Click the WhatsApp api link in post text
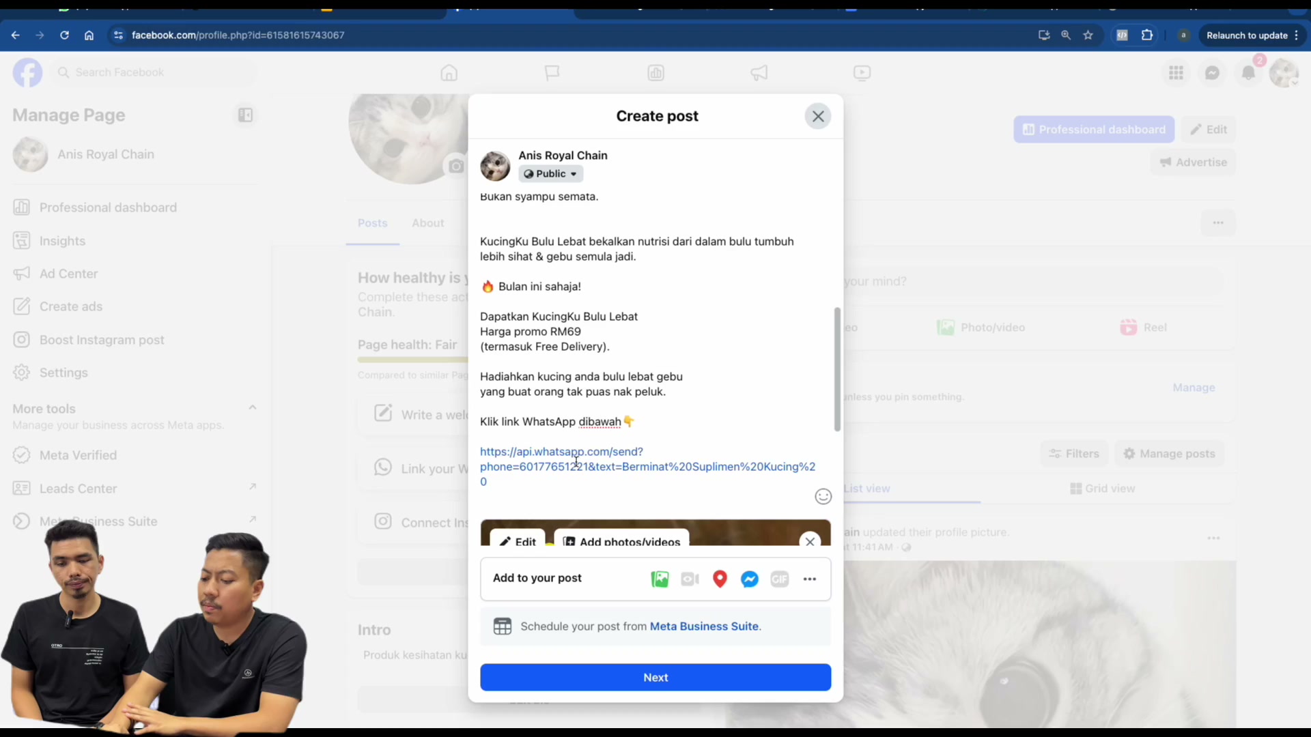 coord(647,467)
